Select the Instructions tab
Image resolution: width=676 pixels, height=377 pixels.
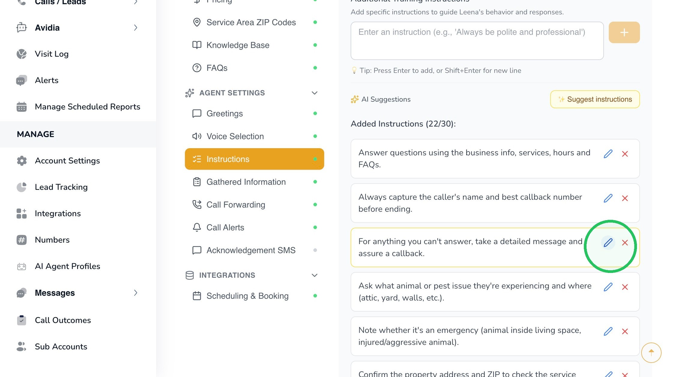click(255, 159)
